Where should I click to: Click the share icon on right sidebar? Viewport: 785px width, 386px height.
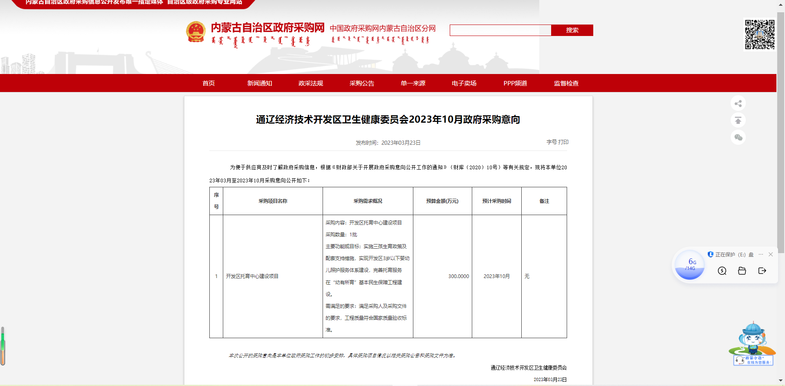click(738, 103)
